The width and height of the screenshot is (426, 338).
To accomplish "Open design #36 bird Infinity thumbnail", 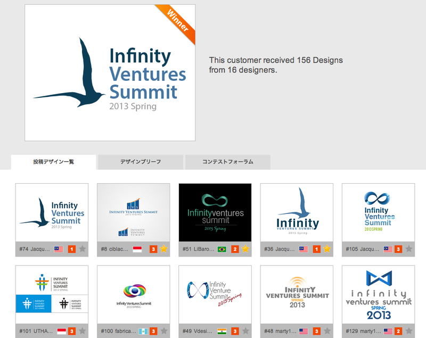I will pyautogui.click(x=297, y=212).
